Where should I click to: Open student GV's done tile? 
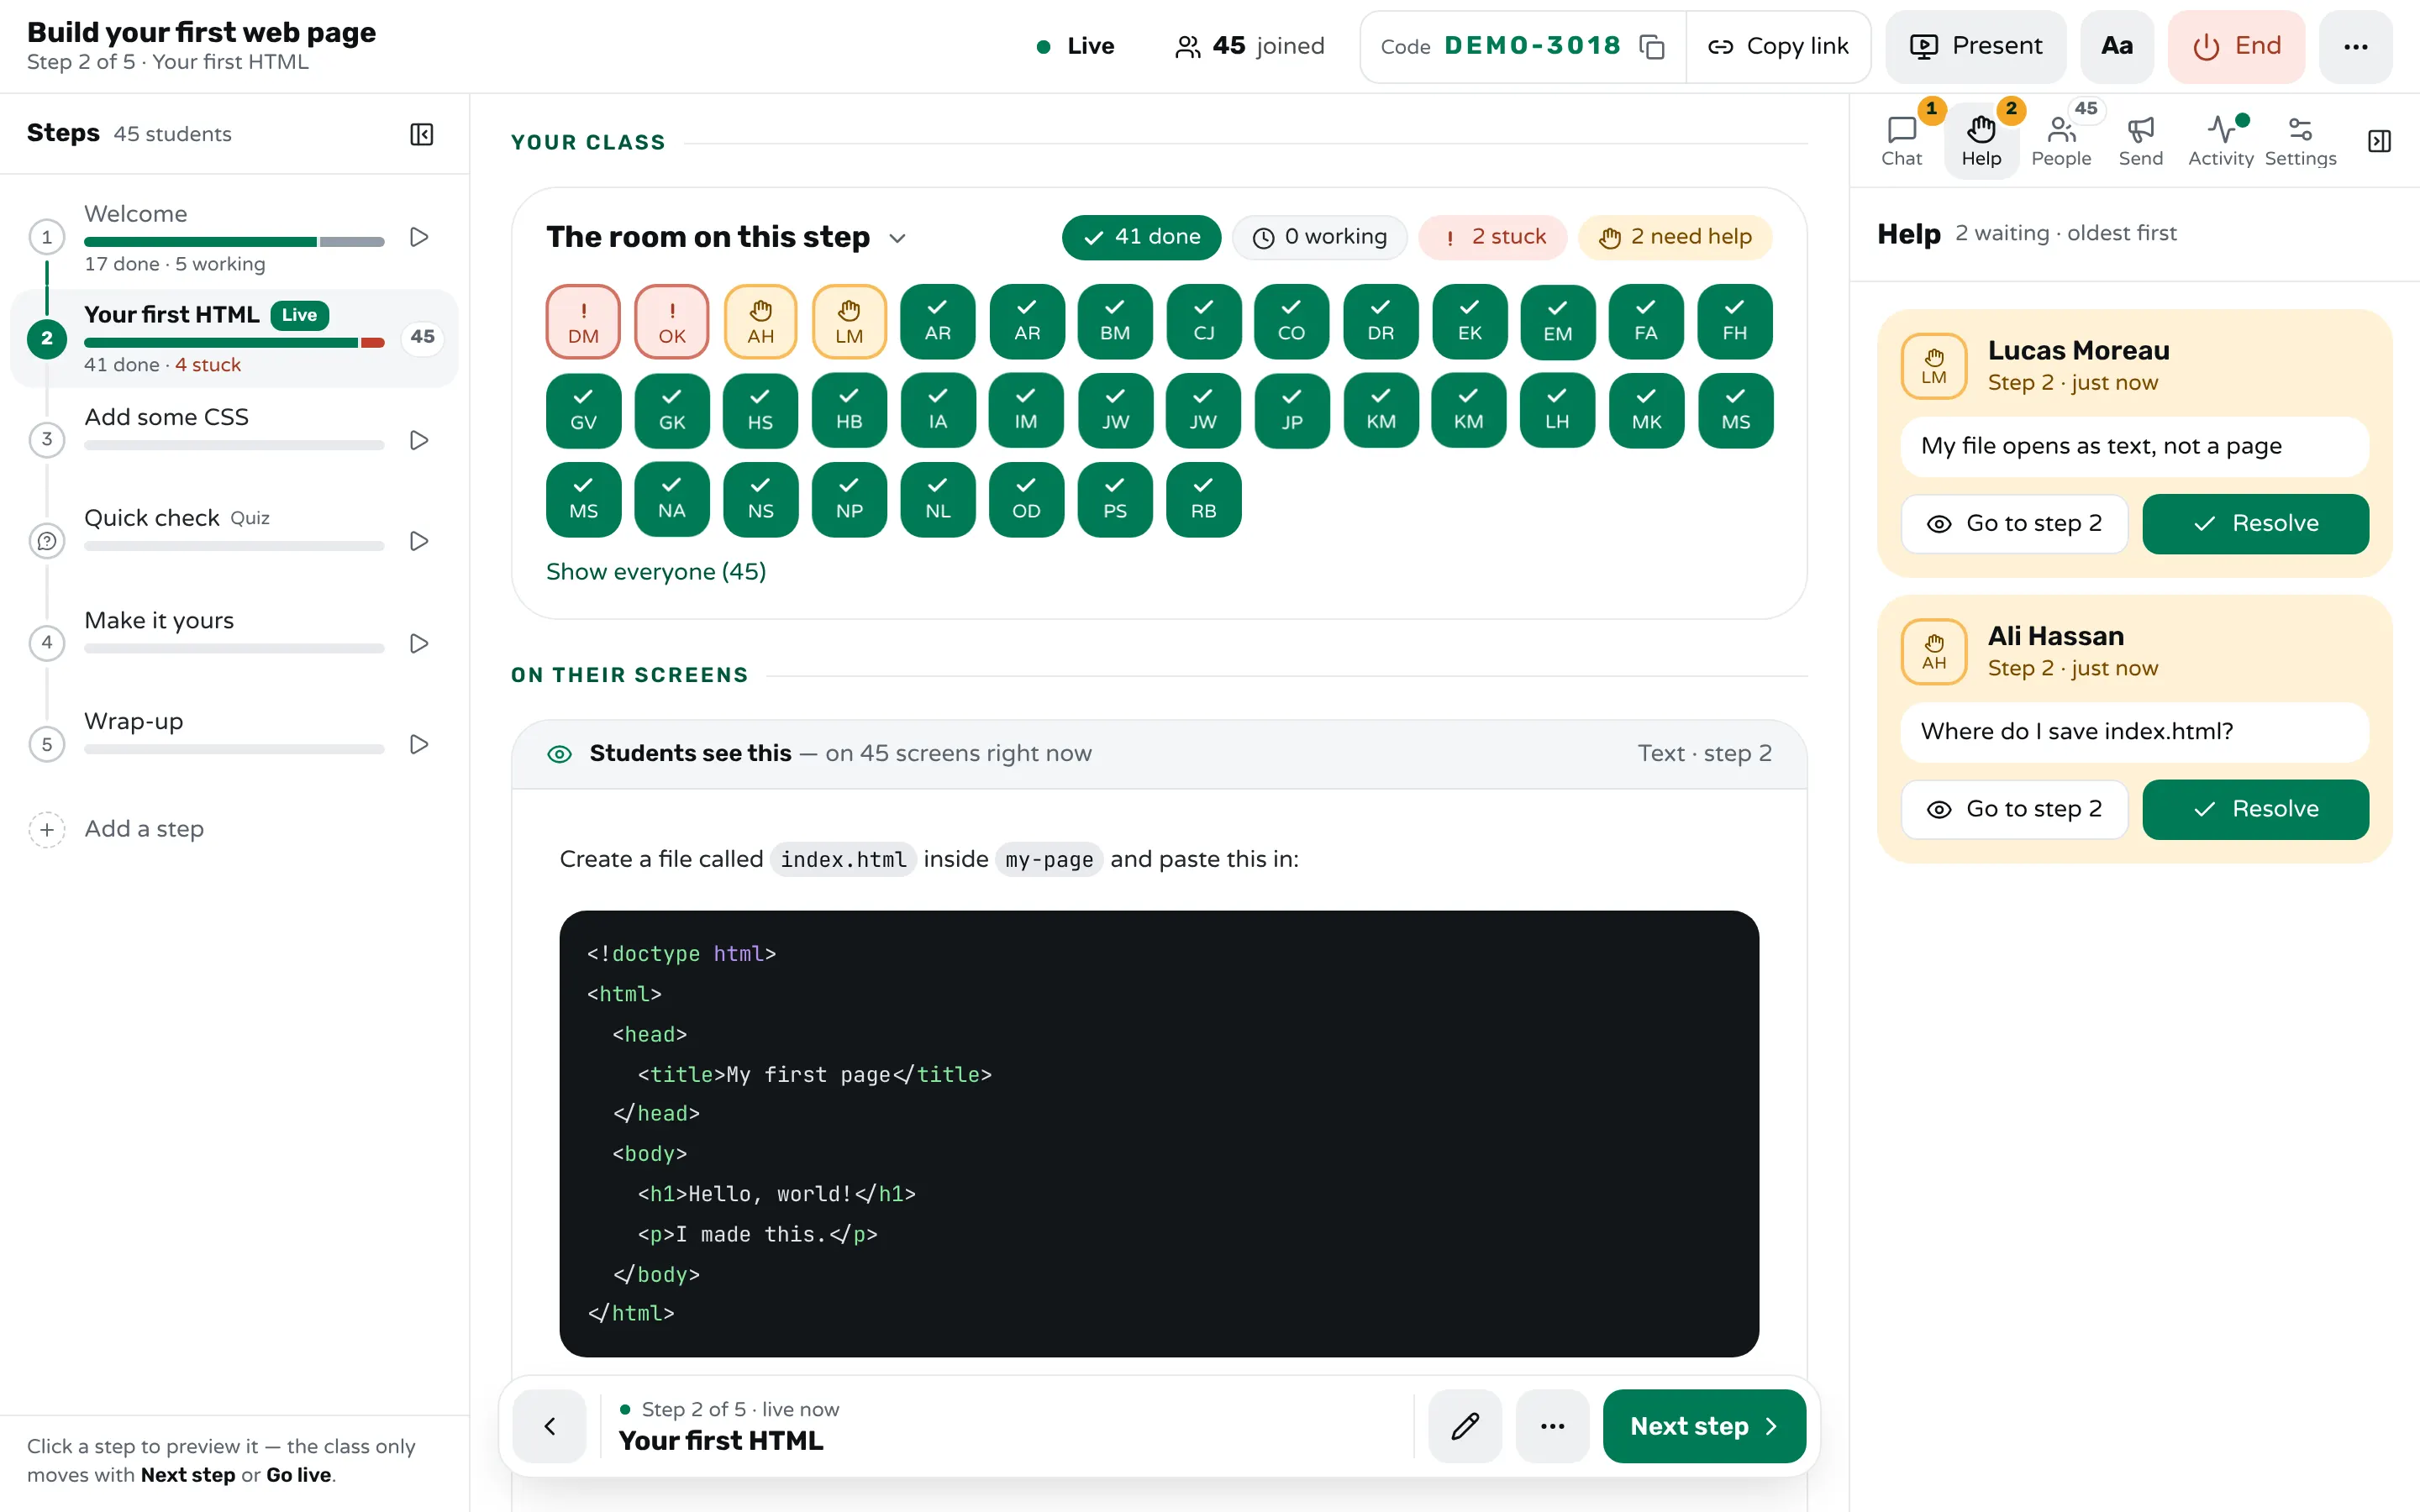tap(583, 411)
